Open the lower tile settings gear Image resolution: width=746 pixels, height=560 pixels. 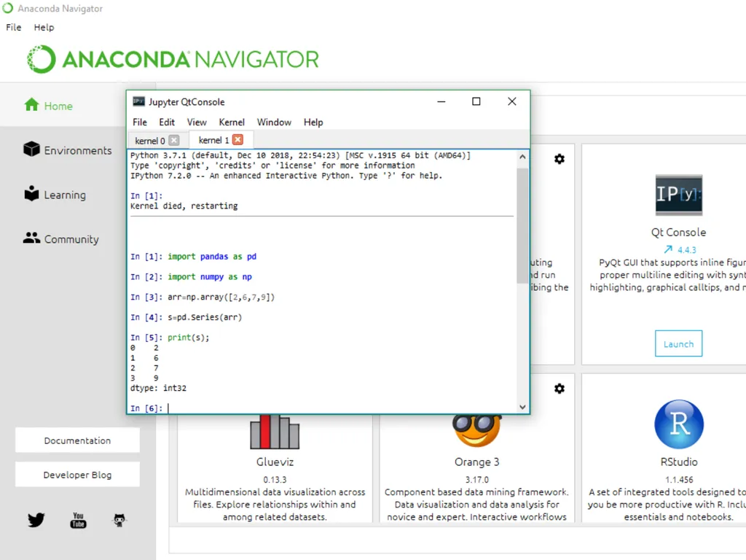tap(559, 389)
